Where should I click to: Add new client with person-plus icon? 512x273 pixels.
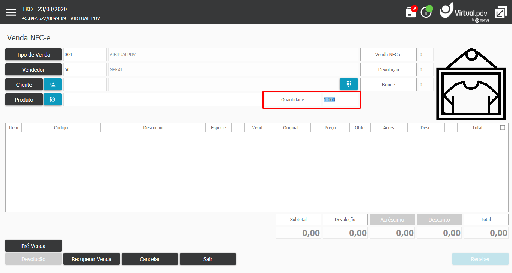coord(53,84)
